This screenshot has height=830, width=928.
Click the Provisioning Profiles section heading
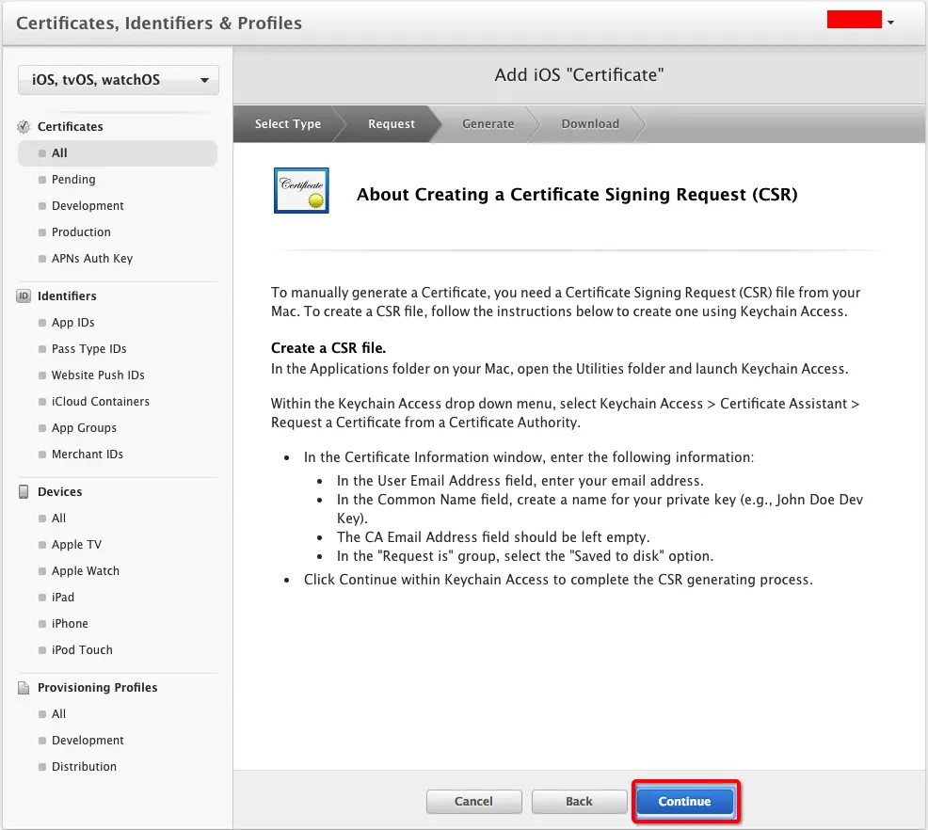pyautogui.click(x=98, y=687)
